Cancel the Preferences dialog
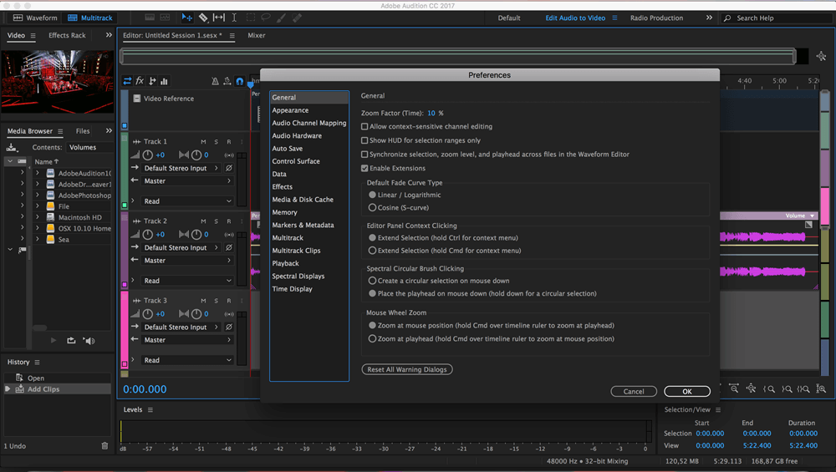 point(634,392)
